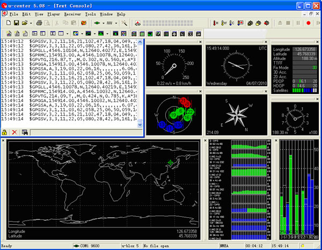Close the UTC clock panel
This screenshot has width=322, height=250.
click(x=266, y=42)
